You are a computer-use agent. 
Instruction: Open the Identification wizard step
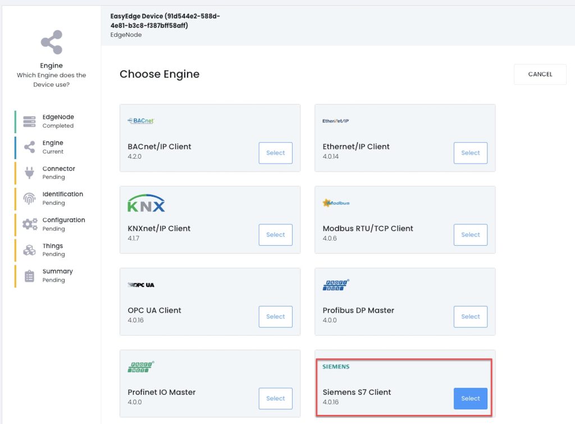pyautogui.click(x=51, y=199)
